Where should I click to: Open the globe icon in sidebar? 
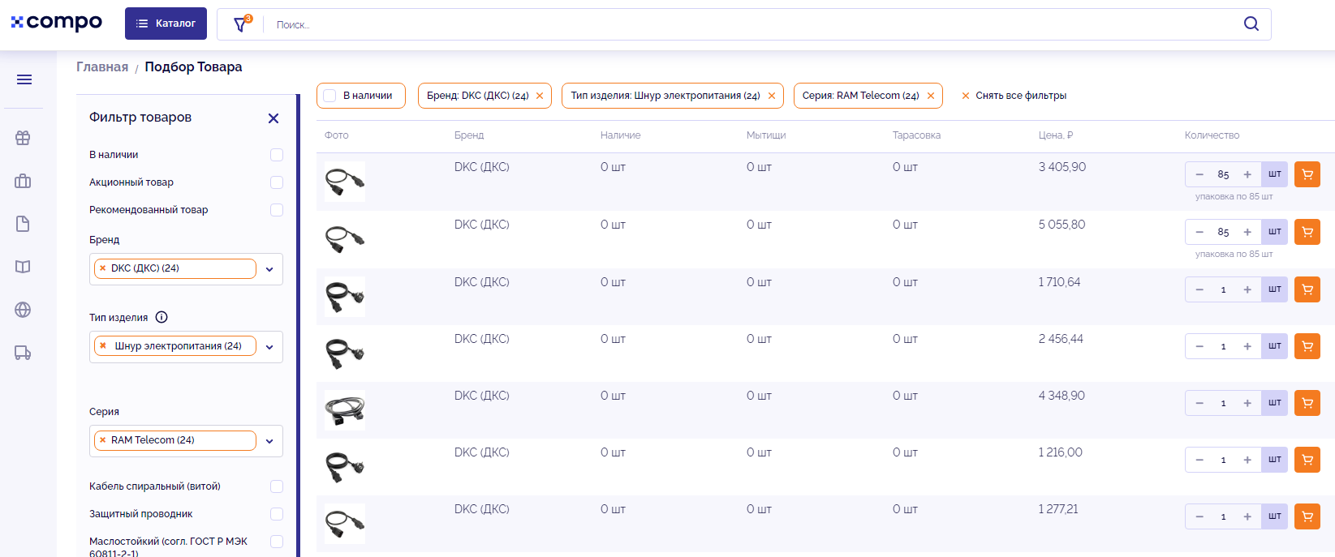click(23, 310)
